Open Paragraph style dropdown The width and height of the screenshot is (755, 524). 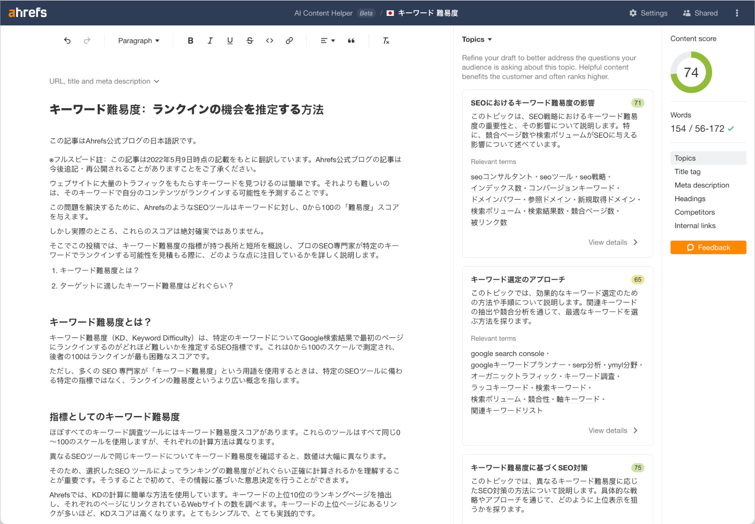139,40
